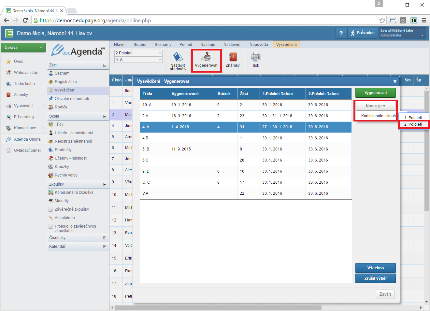Open Předměty item

(63, 150)
